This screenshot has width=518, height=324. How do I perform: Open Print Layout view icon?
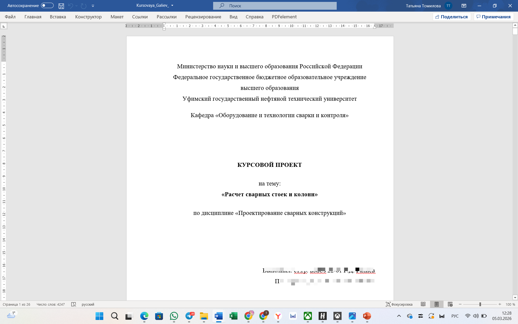click(436, 304)
